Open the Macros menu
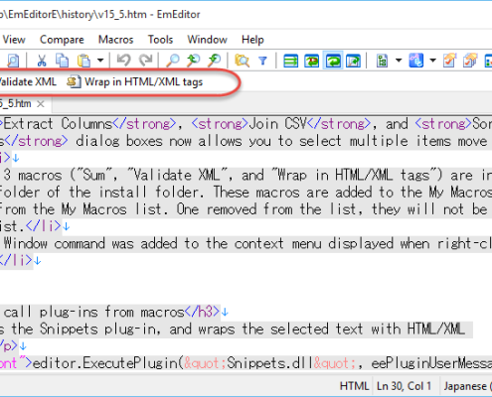Image resolution: width=492 pixels, height=397 pixels. tap(116, 40)
